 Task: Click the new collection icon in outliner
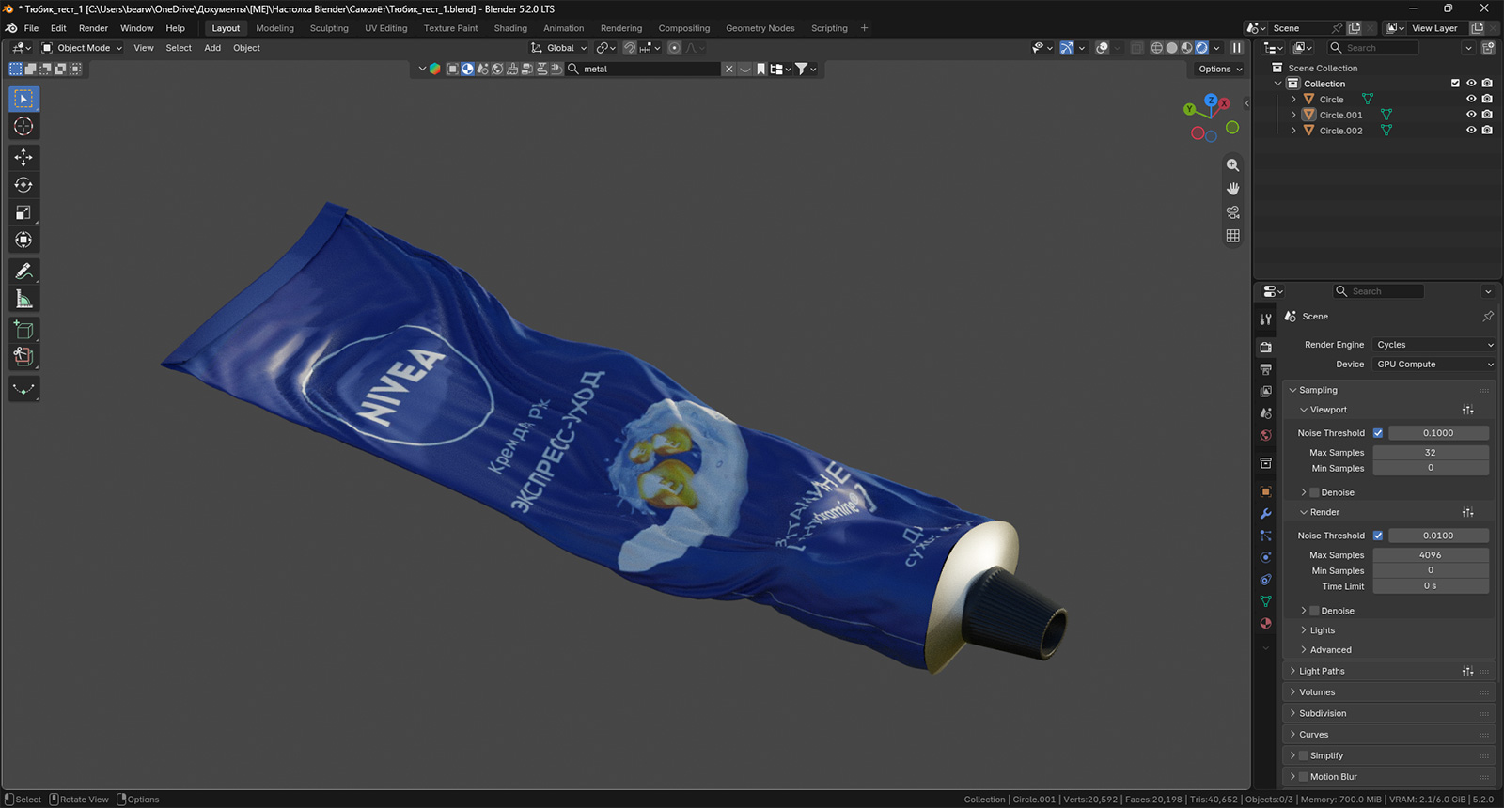pyautogui.click(x=1488, y=48)
